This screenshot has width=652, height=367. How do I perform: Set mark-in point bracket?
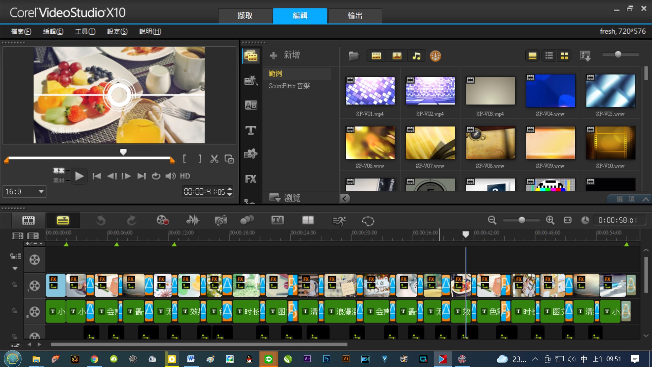(x=185, y=159)
